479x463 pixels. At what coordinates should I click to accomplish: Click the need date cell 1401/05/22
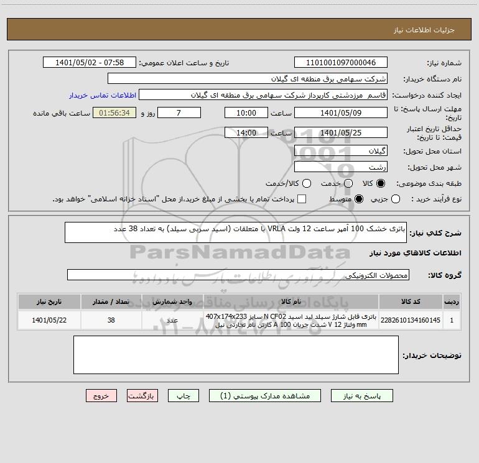(49, 320)
